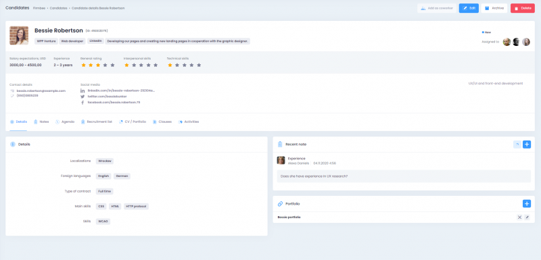The width and height of the screenshot is (541, 260).
Task: Switch to the Clauses tab
Action: pos(162,122)
